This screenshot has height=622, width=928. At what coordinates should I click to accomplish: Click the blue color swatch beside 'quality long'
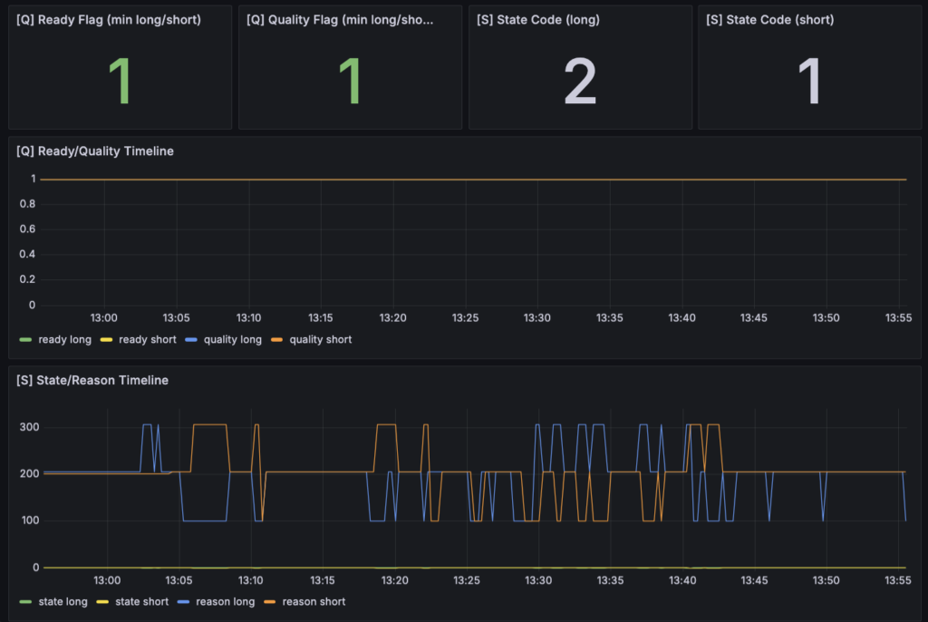[x=189, y=340]
